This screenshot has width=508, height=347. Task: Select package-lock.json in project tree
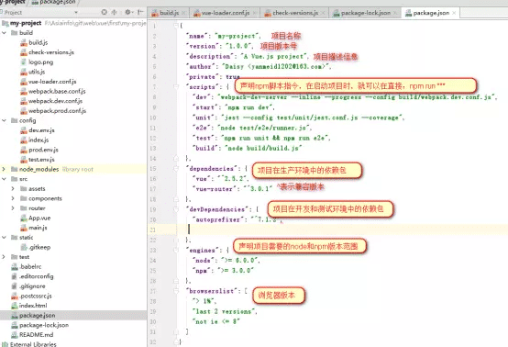coord(39,325)
